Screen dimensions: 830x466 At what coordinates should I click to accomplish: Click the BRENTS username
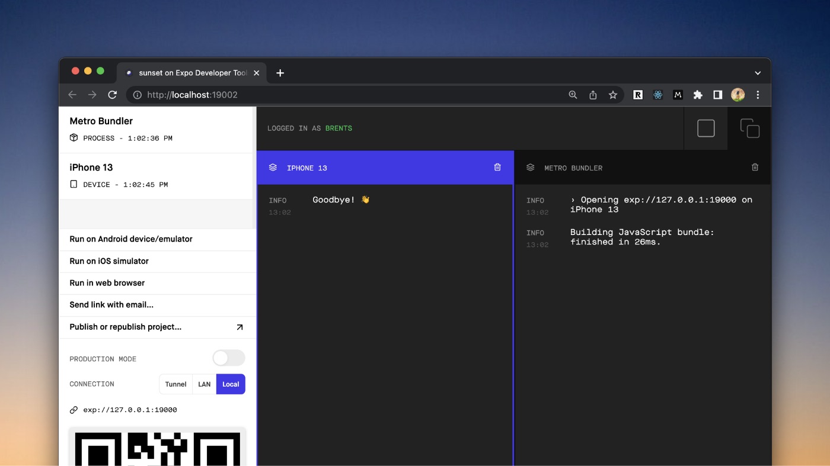pos(339,128)
